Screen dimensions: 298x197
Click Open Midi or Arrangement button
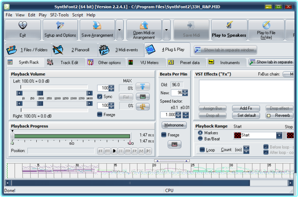(144, 30)
